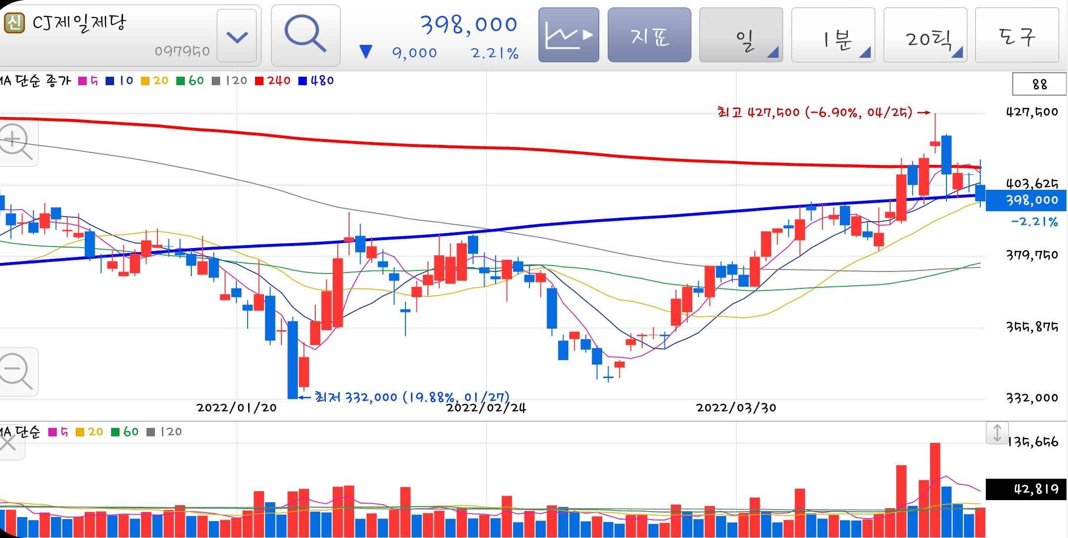Tap the tallest red volume bar
Screen dimensions: 1068x538
coord(935,490)
